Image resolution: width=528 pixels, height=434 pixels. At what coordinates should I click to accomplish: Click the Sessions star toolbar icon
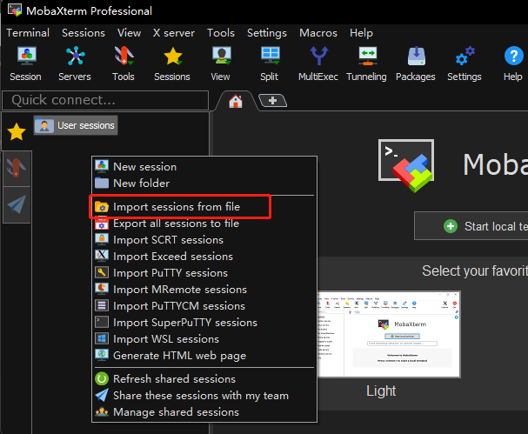(172, 63)
